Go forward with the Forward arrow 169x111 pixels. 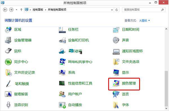pyautogui.click(x=11, y=10)
